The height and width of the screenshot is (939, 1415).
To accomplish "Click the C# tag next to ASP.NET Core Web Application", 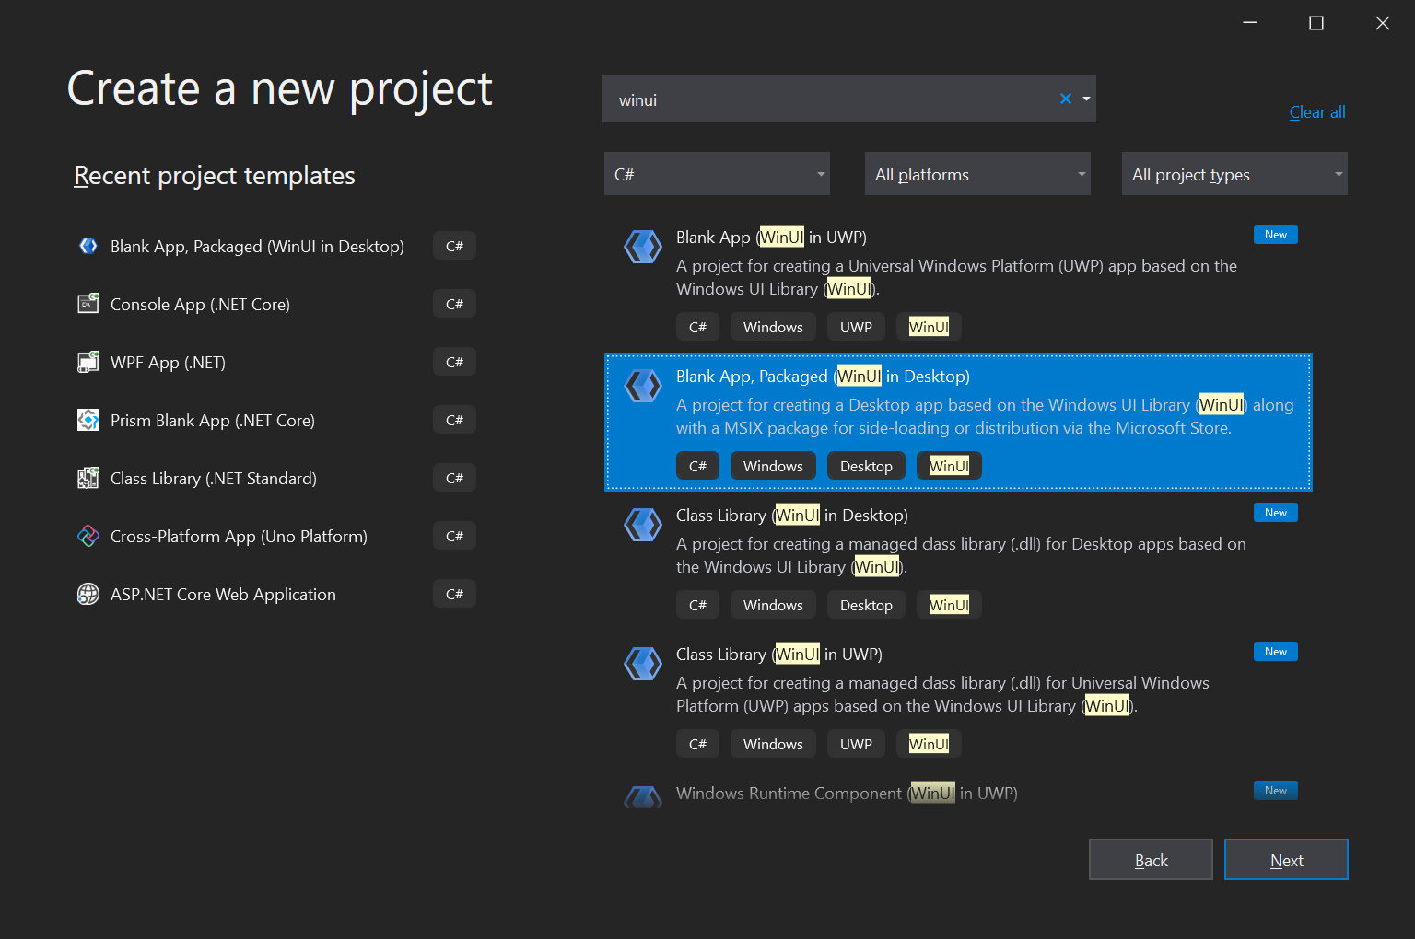I will 454,594.
